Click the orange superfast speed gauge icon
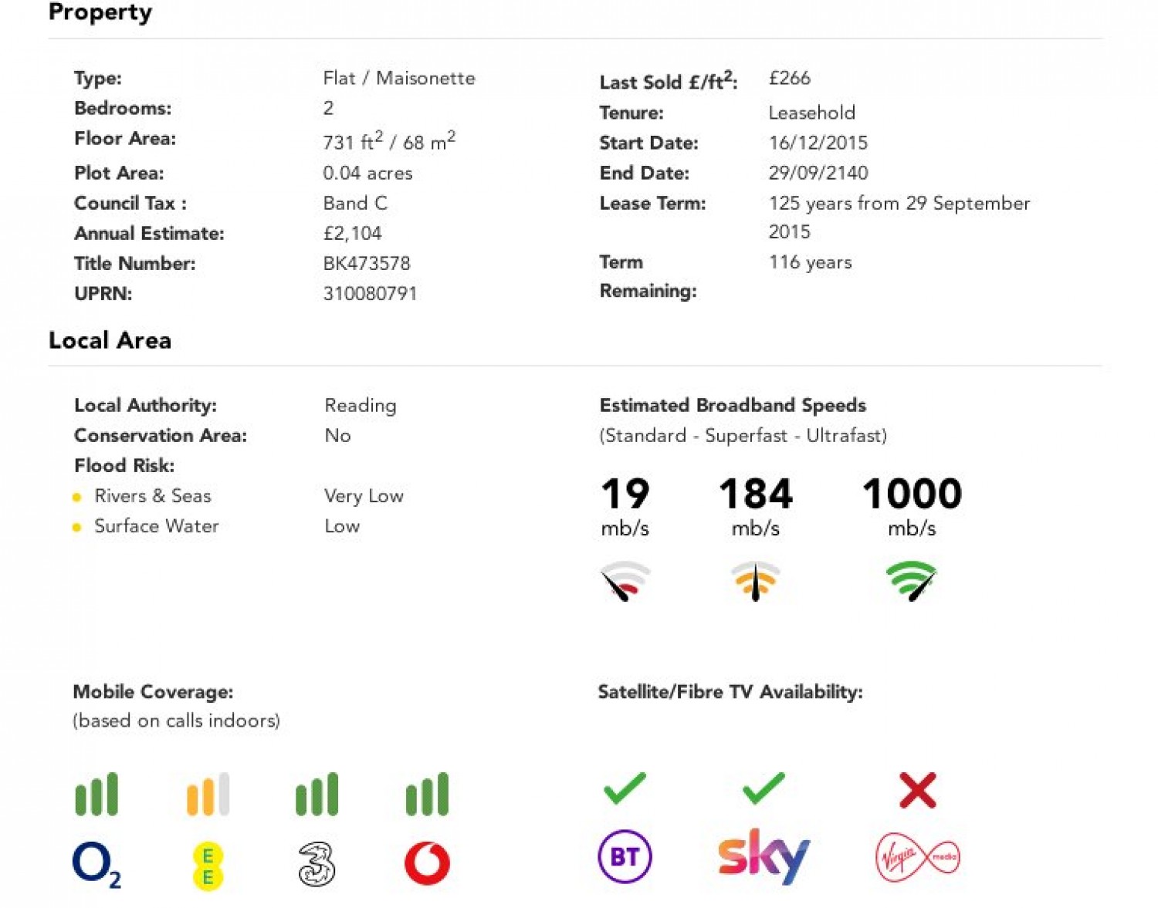Screen dimensions: 1158x908 (755, 581)
